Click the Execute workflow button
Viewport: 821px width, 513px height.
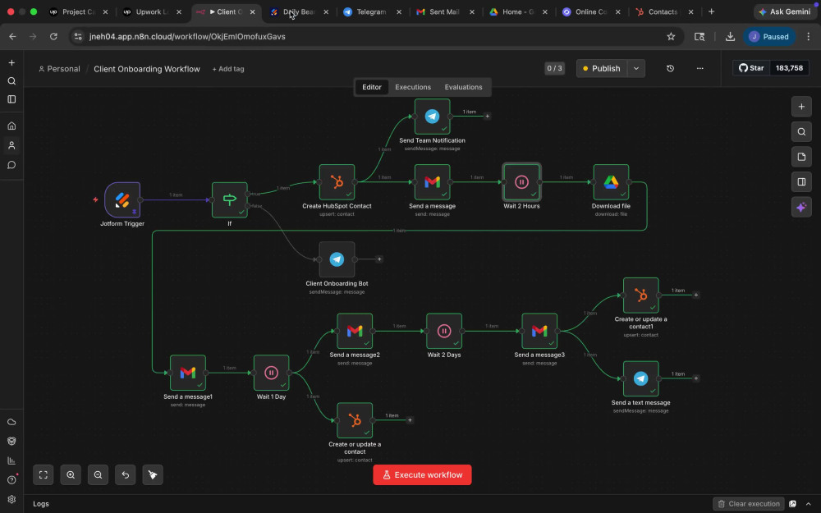[422, 474]
